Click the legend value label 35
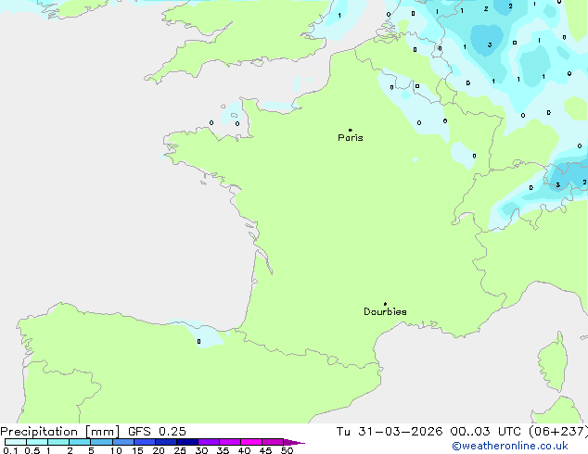Screen dimensions: 588x454 tap(223, 450)
